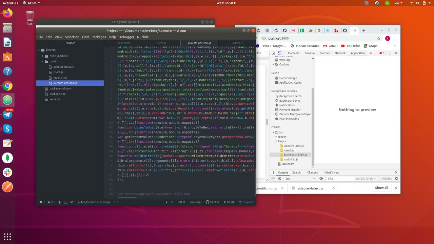Image resolution: width=434 pixels, height=244 pixels.
Task: Click GitHub icon in Atom status bar
Action: point(212,202)
